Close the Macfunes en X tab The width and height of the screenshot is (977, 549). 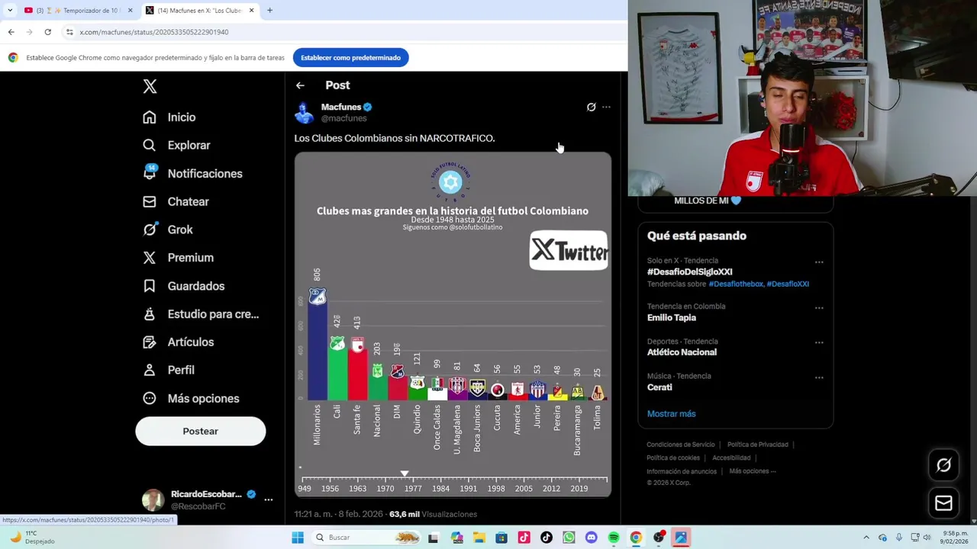251,11
